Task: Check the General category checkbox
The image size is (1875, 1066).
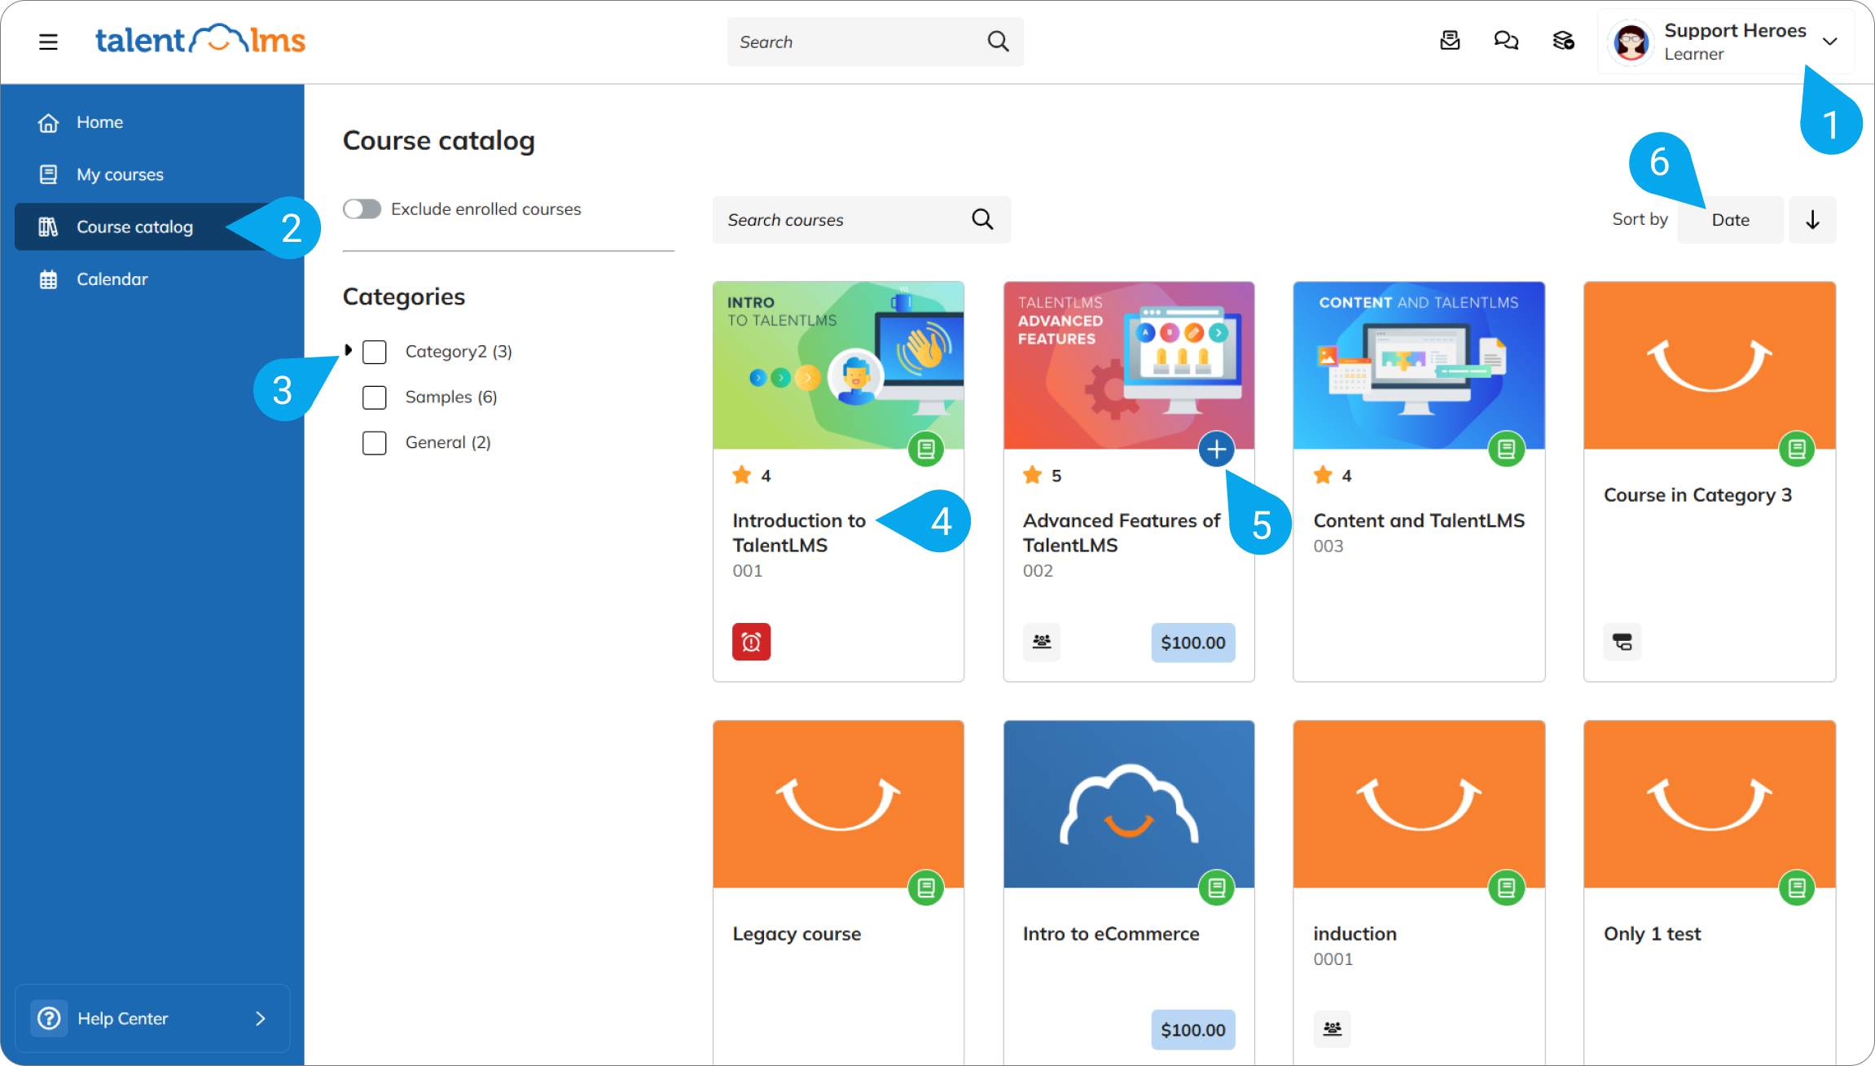Action: 375,443
